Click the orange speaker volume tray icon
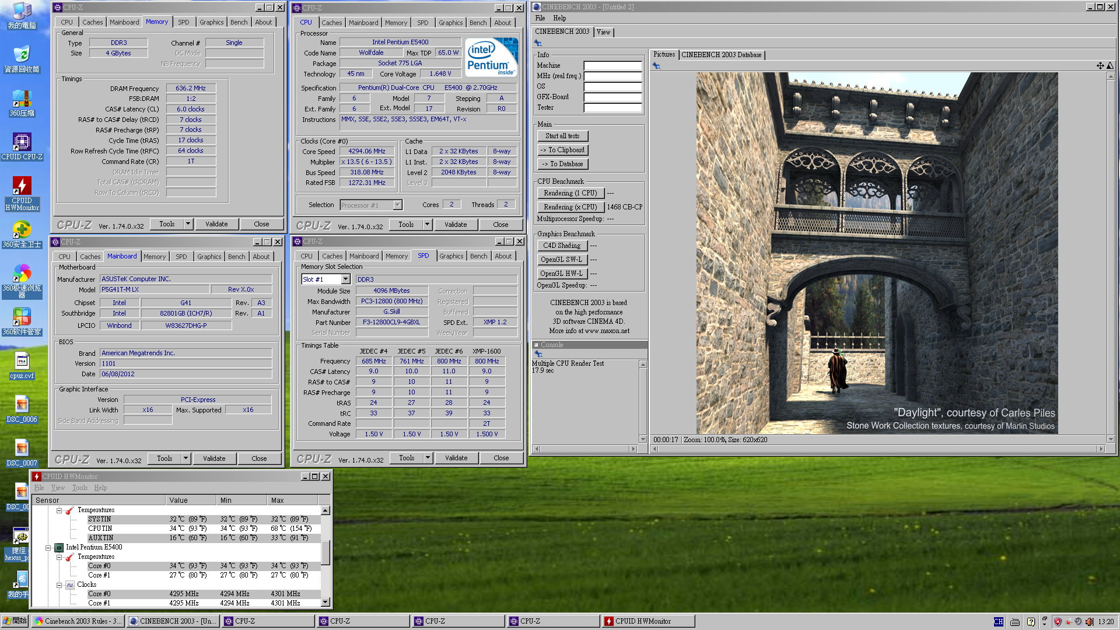This screenshot has height=630, width=1120. click(x=1089, y=622)
